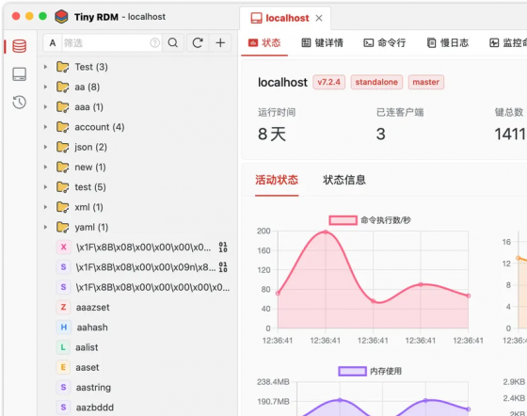Image resolution: width=527 pixels, height=416 pixels.
Task: Click the X stream type badge
Action: click(x=63, y=248)
